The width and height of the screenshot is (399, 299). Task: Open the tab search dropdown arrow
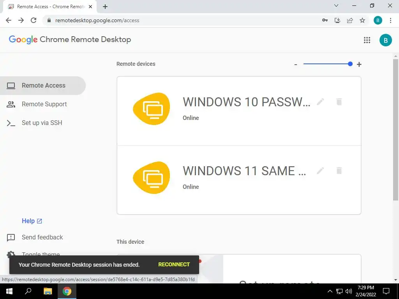tap(336, 5)
